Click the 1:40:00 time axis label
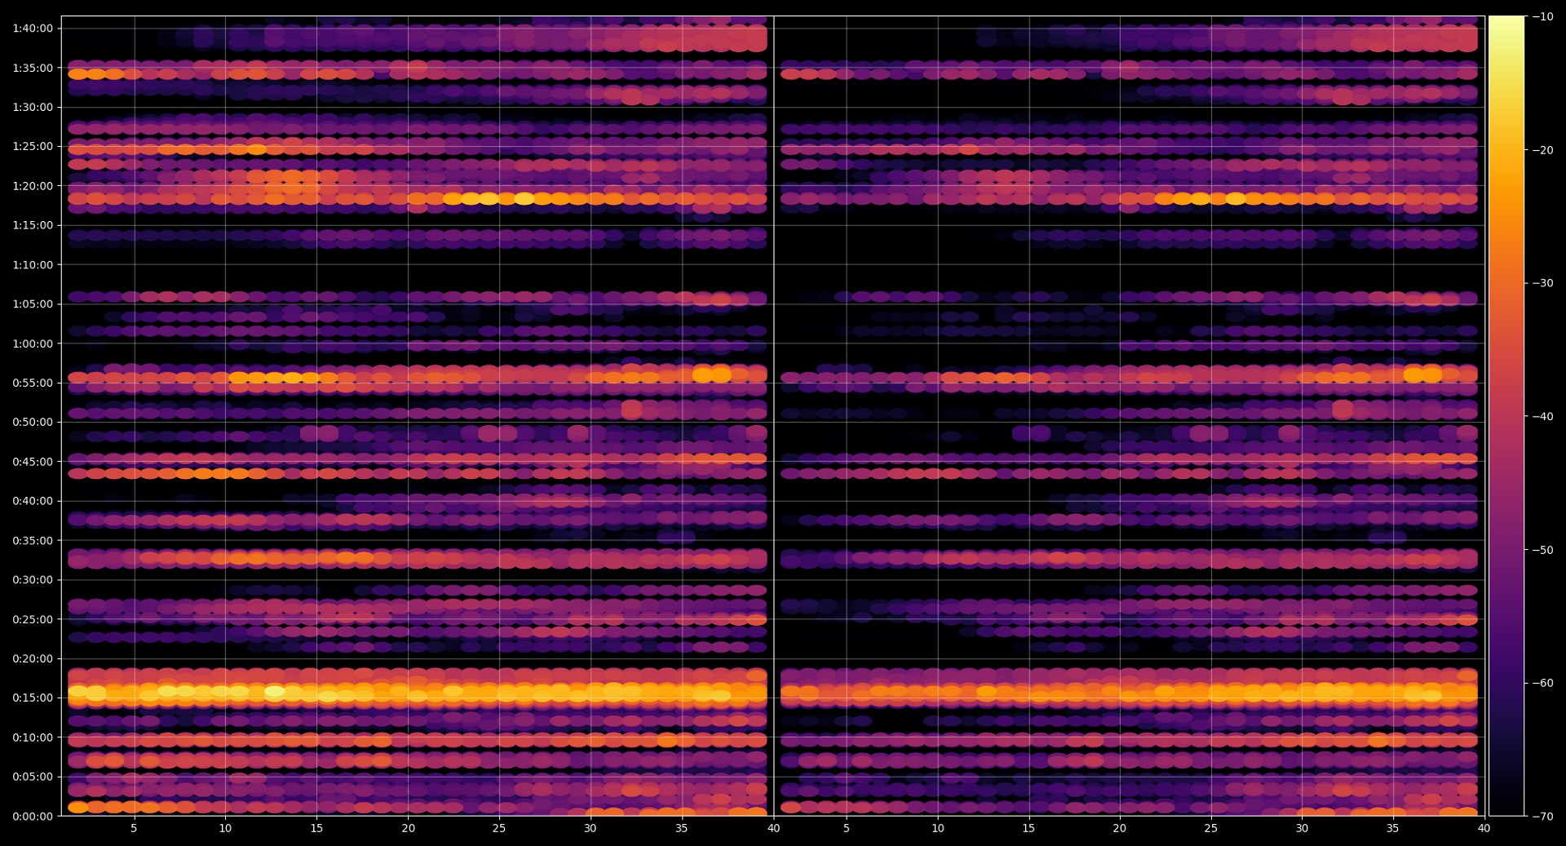The width and height of the screenshot is (1566, 846). [x=33, y=29]
